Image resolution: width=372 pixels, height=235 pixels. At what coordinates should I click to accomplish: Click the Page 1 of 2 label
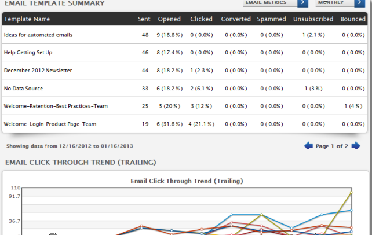pos(331,146)
